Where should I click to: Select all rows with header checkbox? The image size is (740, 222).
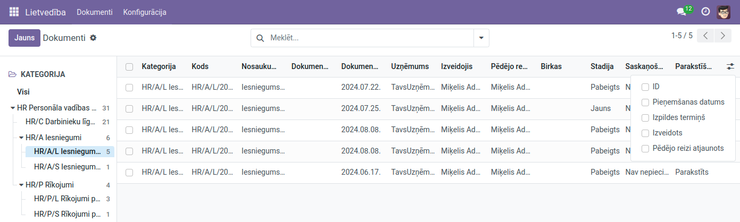click(x=129, y=67)
